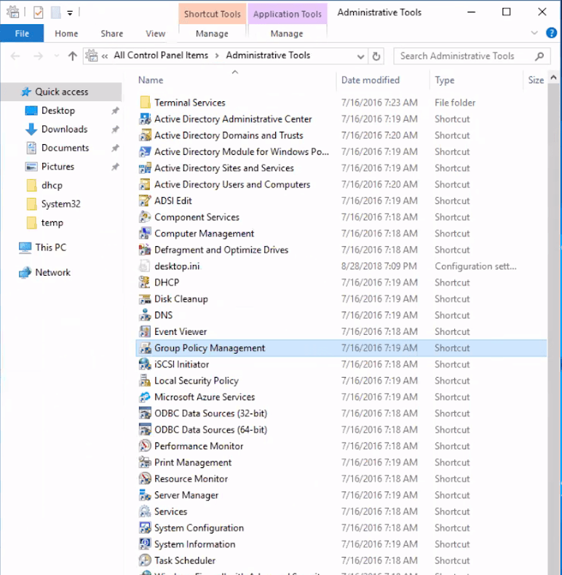This screenshot has width=562, height=575.
Task: Click the New folder quick access icon
Action: click(x=56, y=13)
